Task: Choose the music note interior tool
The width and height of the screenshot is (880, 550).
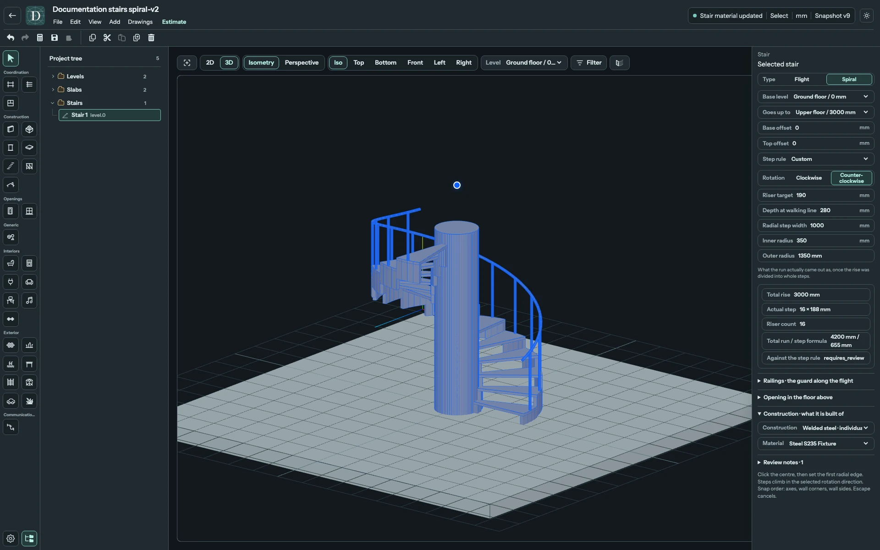Action: (29, 301)
